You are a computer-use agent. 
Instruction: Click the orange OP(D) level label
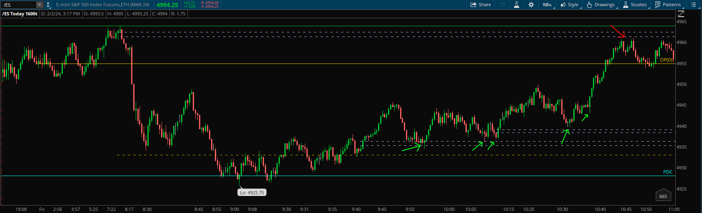666,60
